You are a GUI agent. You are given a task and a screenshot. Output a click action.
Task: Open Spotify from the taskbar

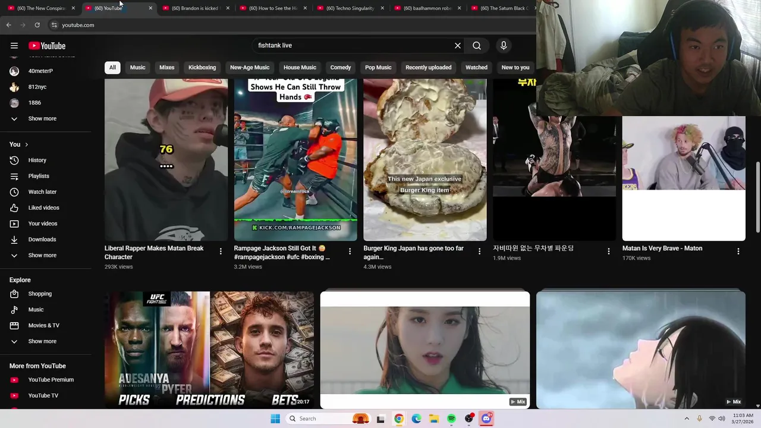[451, 418]
